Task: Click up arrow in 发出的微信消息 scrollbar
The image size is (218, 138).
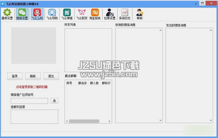Action: [x=211, y=30]
